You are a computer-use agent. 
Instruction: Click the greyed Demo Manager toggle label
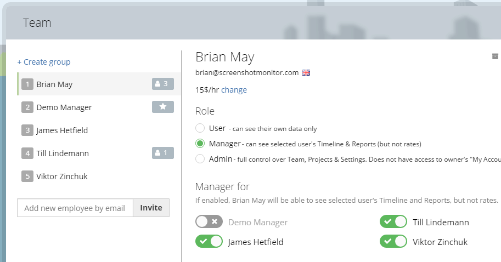coord(258,223)
